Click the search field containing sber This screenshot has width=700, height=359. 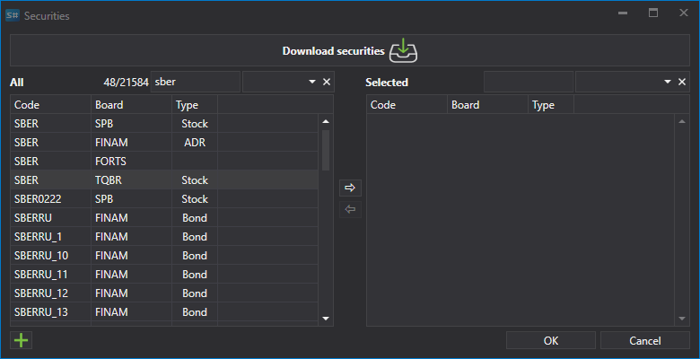[196, 82]
